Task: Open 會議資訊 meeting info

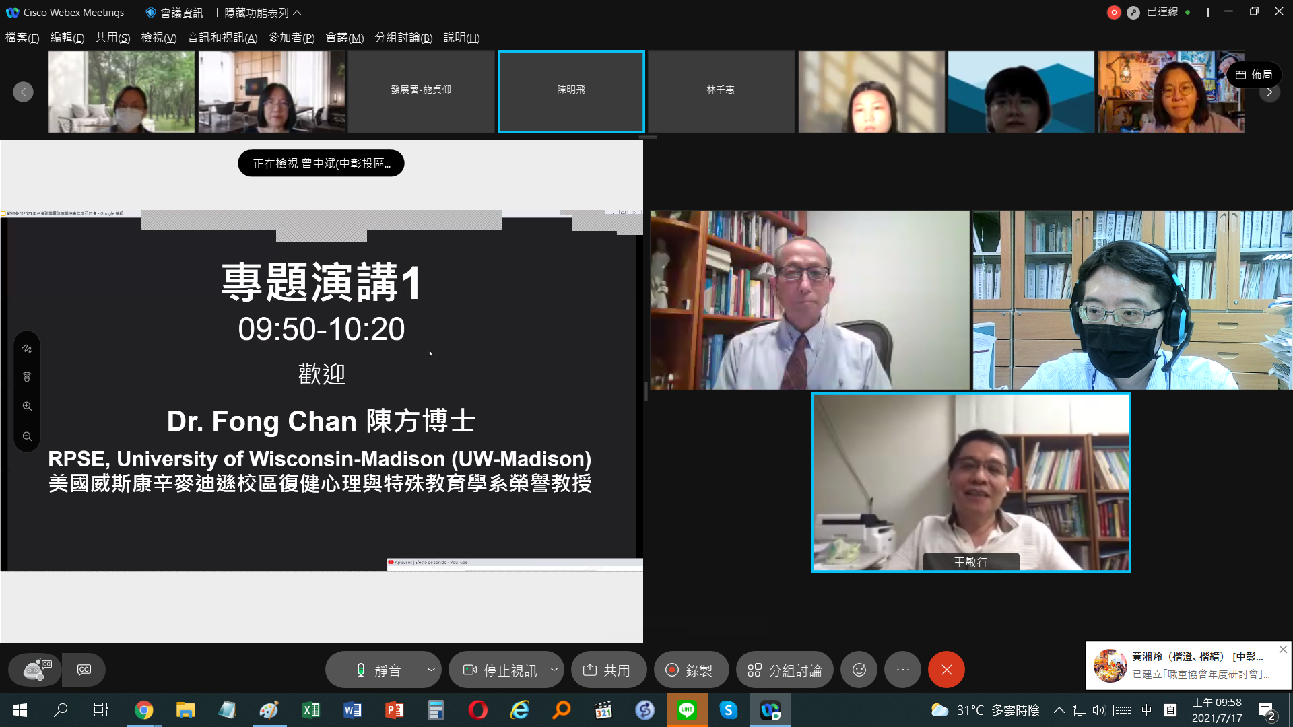Action: [174, 13]
